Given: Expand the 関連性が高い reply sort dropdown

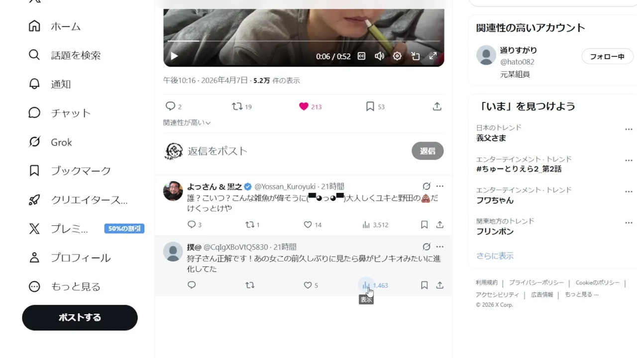Looking at the screenshot, I should [187, 122].
